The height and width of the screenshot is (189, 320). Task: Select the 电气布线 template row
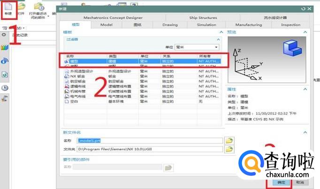[x=143, y=96]
